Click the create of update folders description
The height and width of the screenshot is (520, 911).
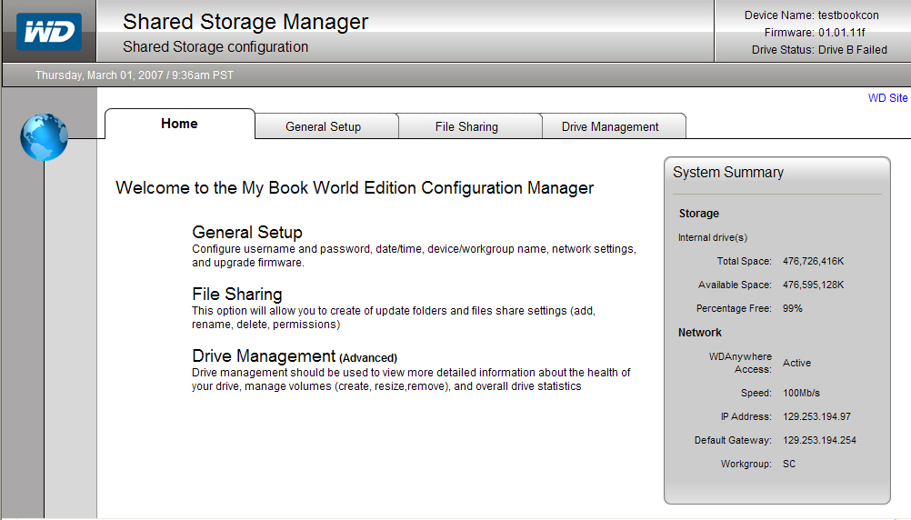(x=394, y=318)
